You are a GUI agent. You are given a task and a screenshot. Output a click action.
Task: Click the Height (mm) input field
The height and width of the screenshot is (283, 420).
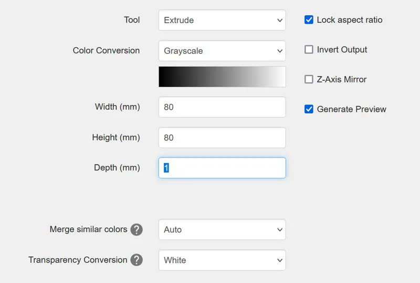tap(222, 138)
